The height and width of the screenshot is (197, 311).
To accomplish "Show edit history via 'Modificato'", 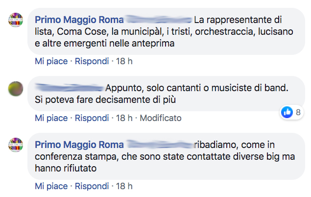I will (x=161, y=118).
